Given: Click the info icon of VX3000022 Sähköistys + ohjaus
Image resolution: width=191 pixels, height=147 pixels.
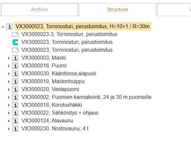Looking at the screenshot, I should [15, 113].
